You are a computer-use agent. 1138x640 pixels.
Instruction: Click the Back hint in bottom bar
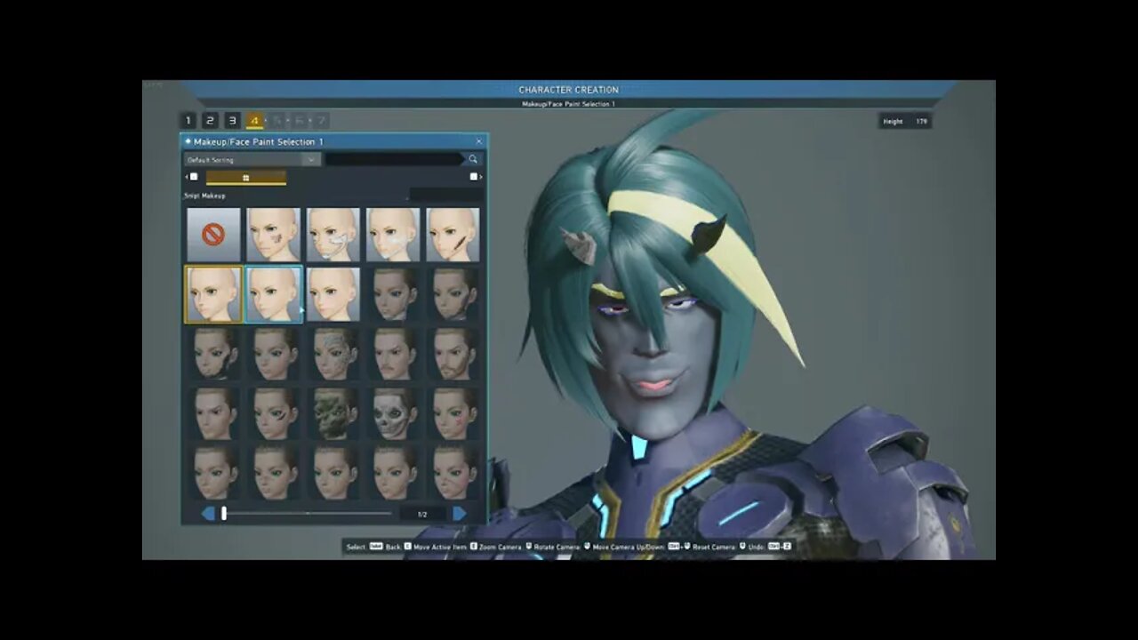(391, 547)
